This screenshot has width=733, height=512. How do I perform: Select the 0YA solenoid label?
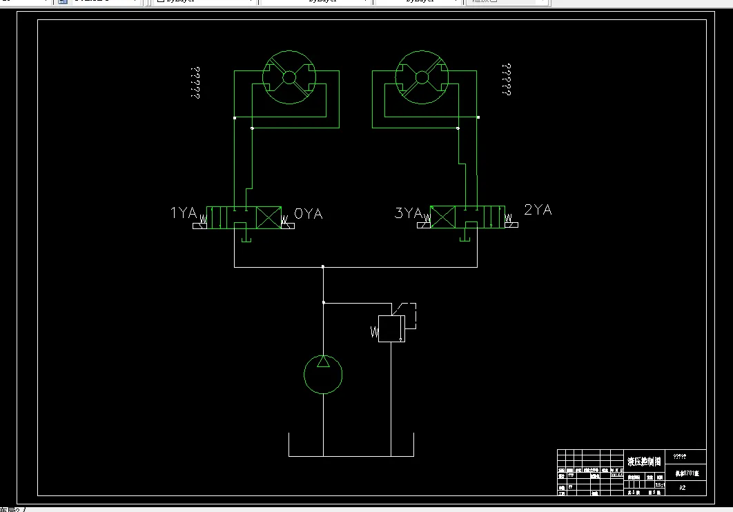click(309, 213)
